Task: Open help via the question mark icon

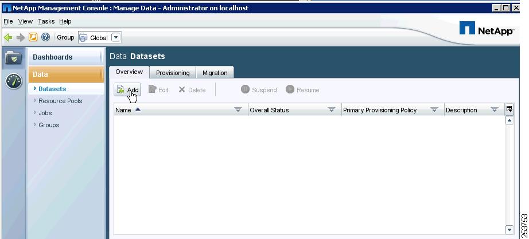Action: (45, 37)
